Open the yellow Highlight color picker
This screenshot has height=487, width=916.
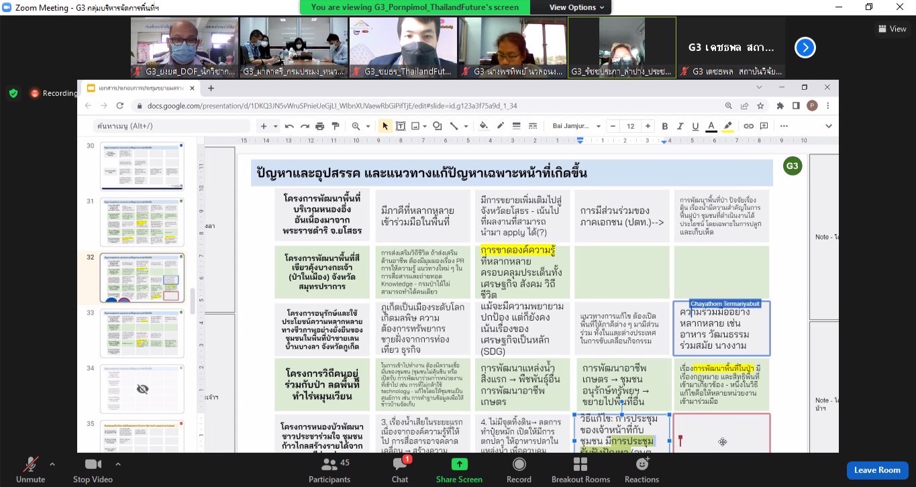coord(728,126)
